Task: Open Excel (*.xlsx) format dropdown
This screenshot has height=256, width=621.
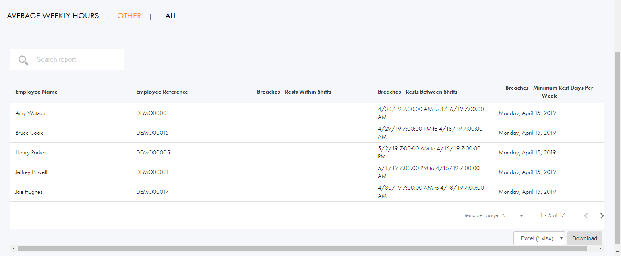Action: coord(539,238)
